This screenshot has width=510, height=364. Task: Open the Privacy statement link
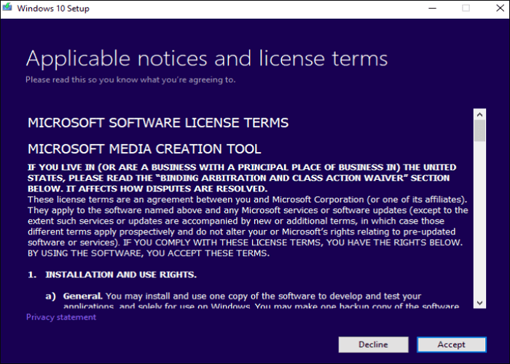[61, 317]
